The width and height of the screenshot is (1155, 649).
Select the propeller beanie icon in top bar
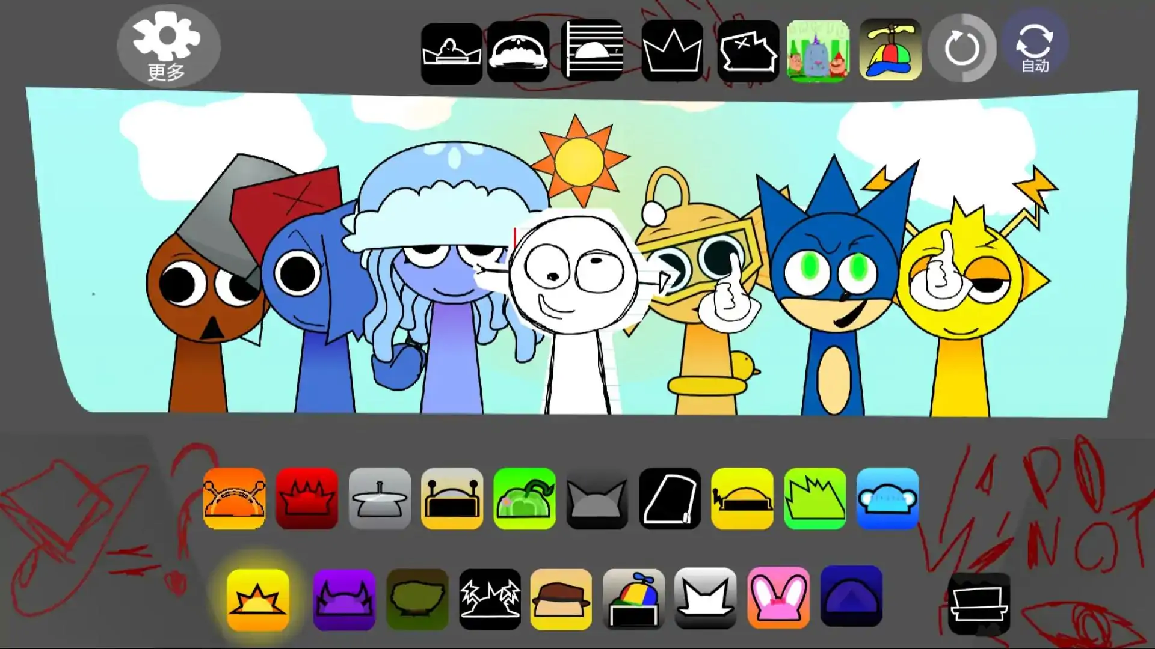click(x=891, y=50)
